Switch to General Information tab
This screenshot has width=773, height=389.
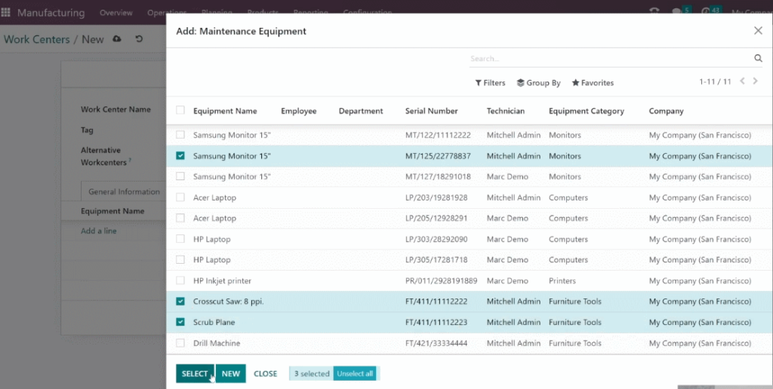click(124, 191)
